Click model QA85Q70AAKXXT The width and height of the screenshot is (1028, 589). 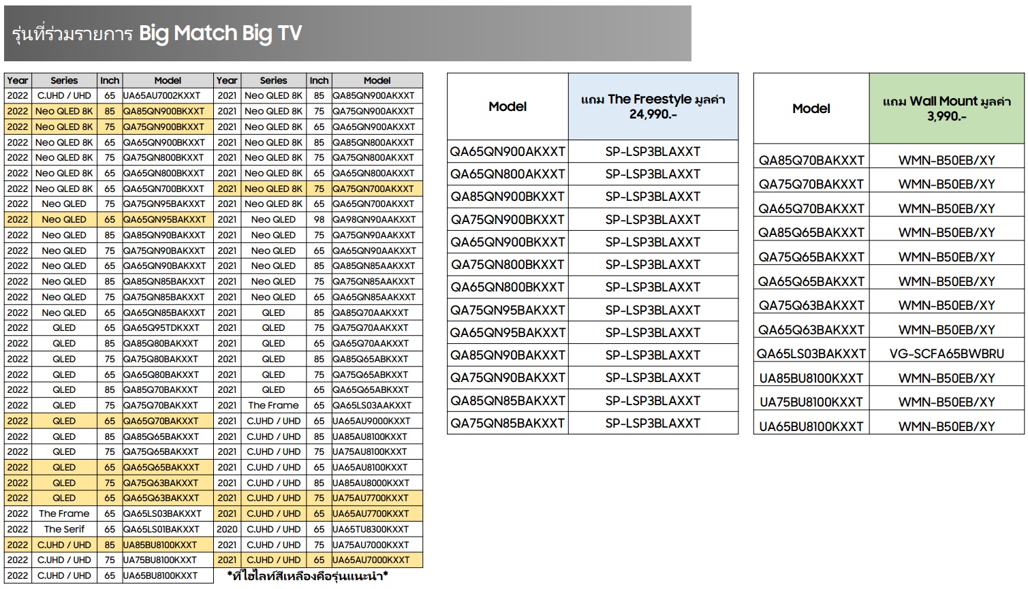click(377, 313)
